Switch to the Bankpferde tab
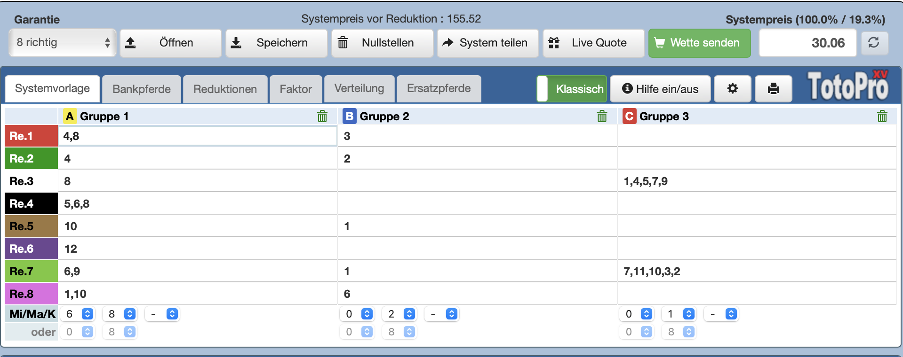The width and height of the screenshot is (903, 357). tap(142, 89)
